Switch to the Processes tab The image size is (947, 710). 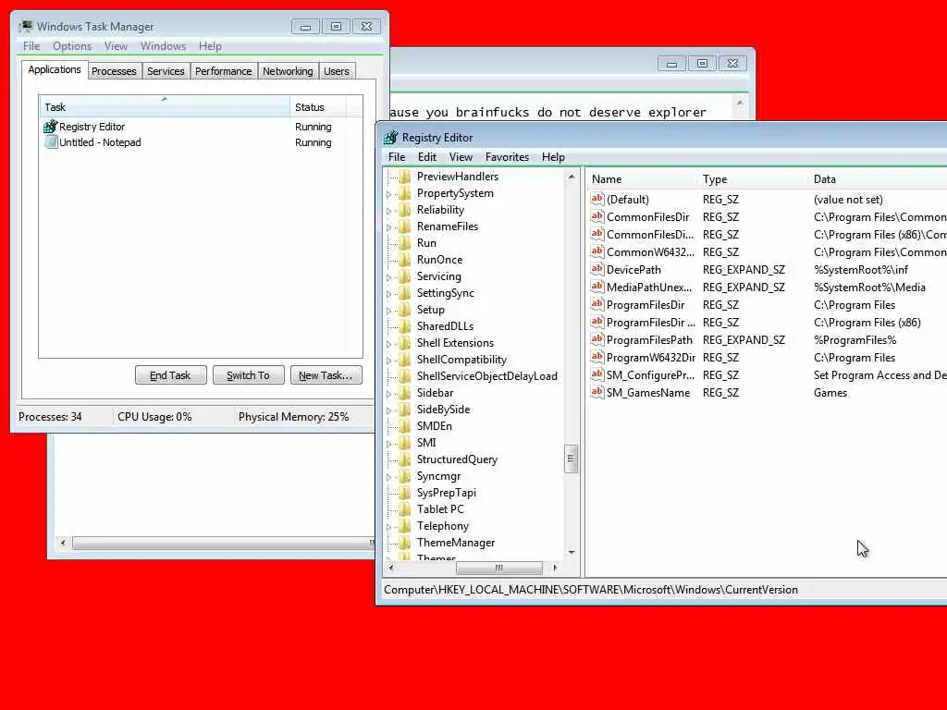tap(114, 71)
